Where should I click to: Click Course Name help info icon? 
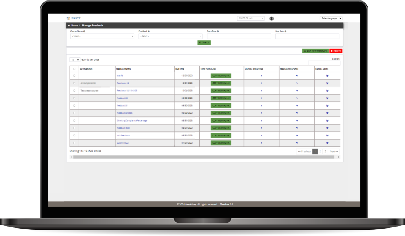(84, 31)
